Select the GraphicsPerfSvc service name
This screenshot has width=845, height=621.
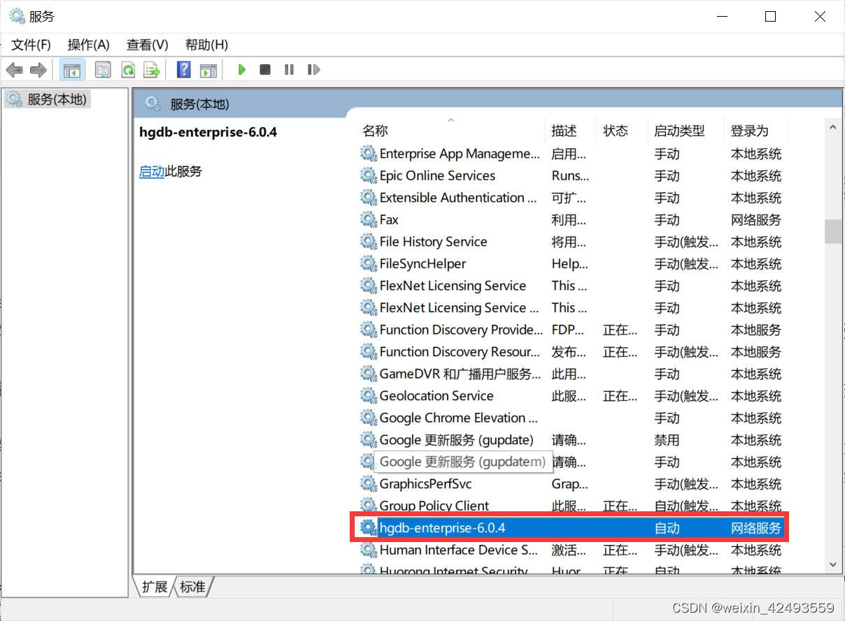click(x=426, y=483)
